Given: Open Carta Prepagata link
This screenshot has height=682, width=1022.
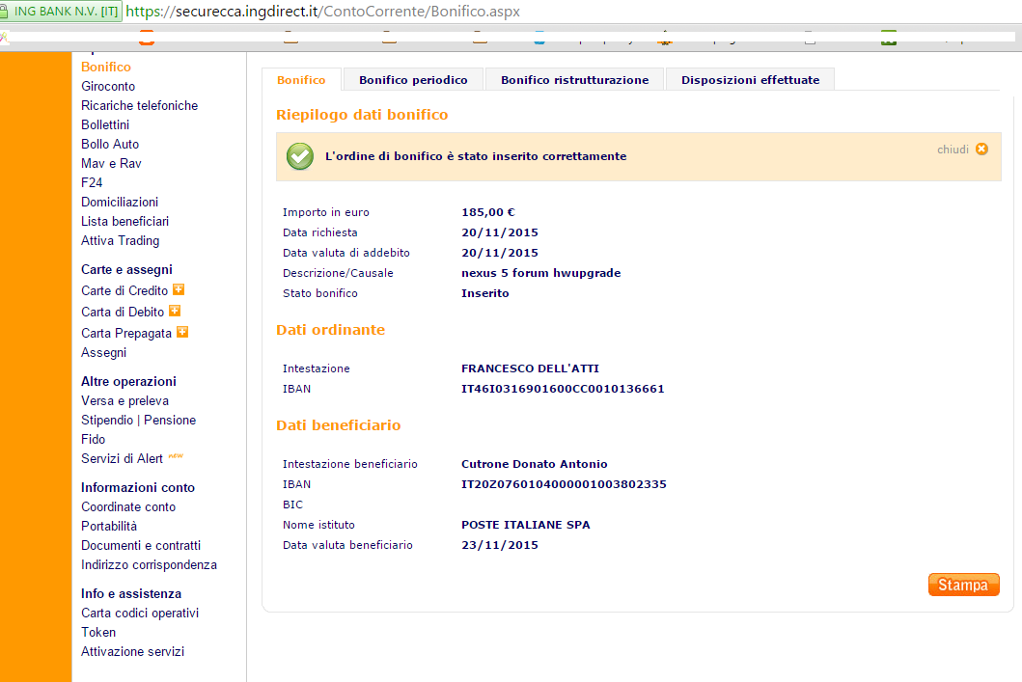Looking at the screenshot, I should (126, 333).
